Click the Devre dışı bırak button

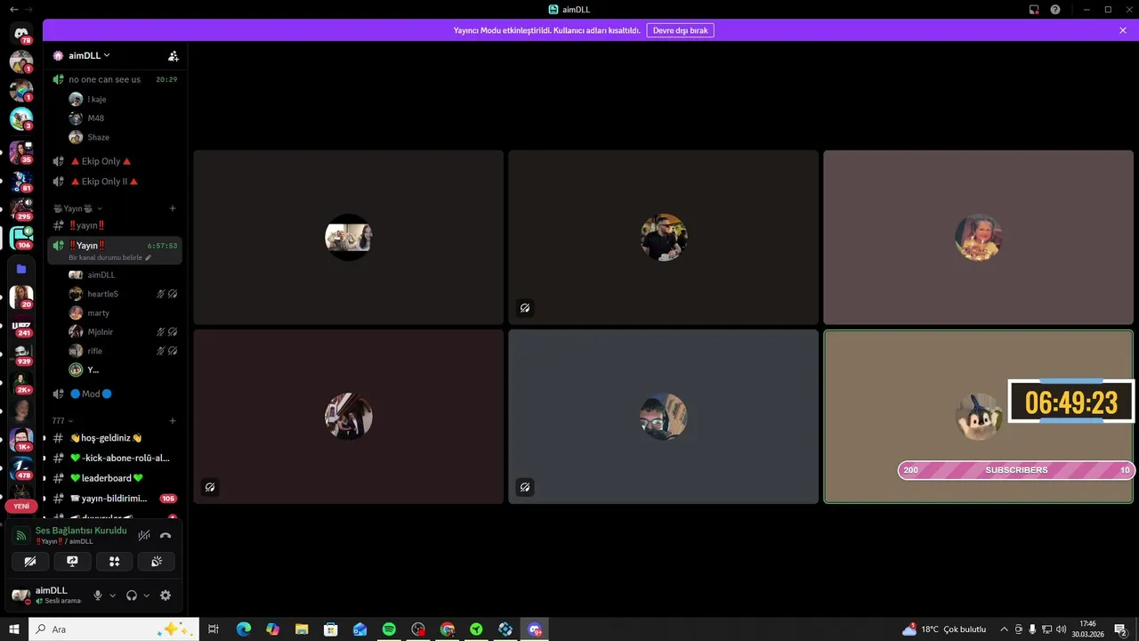[681, 30]
